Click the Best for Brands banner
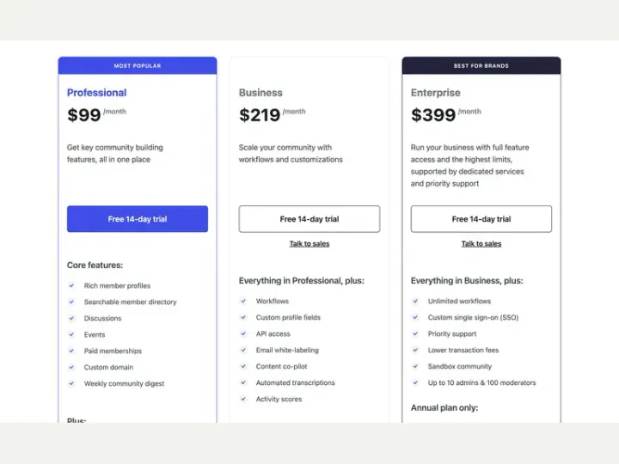The width and height of the screenshot is (619, 464). coord(481,65)
